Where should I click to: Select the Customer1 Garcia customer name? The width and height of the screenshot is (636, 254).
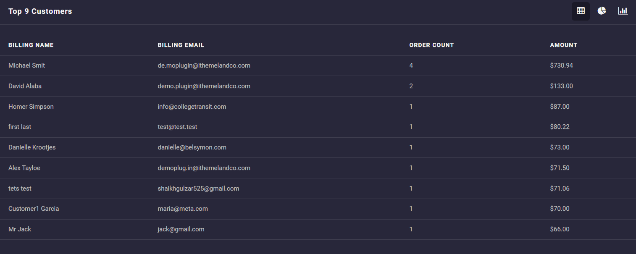34,209
